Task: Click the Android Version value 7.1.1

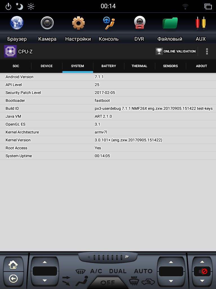Action: 99,77
